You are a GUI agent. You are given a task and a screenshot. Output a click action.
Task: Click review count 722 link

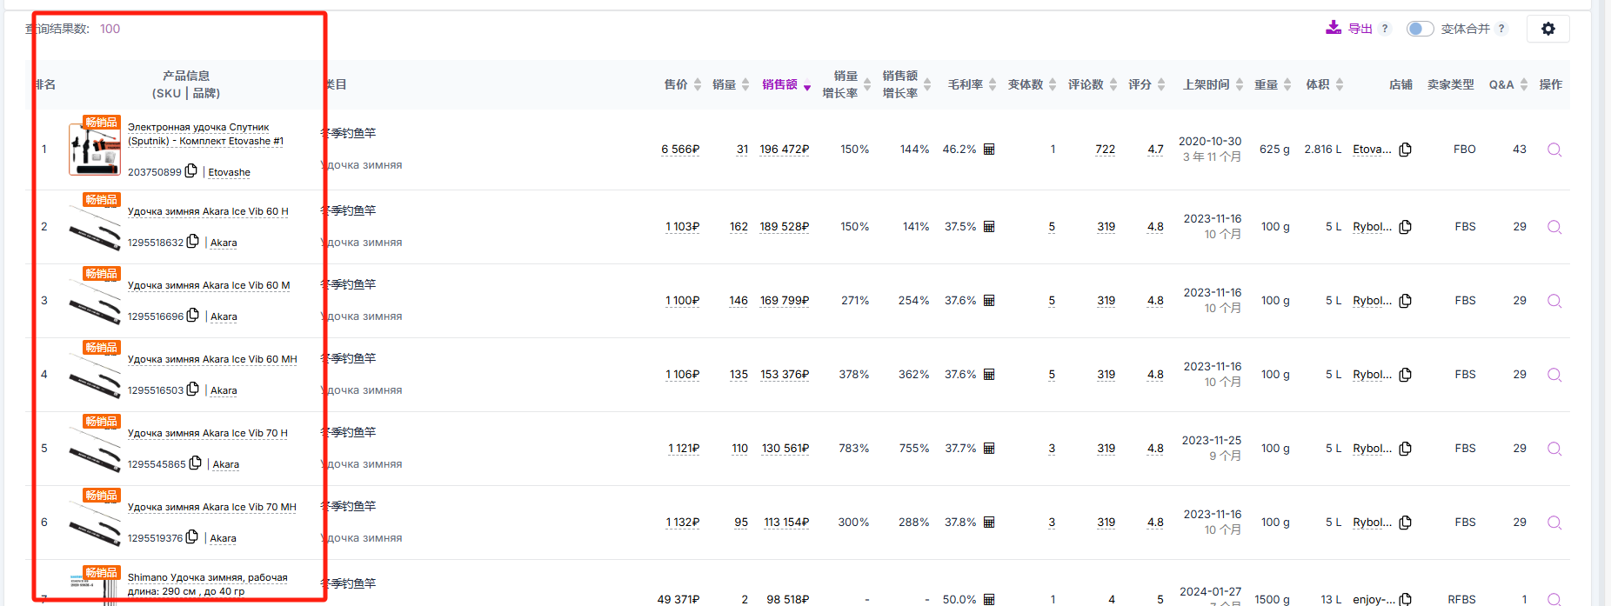(1105, 150)
